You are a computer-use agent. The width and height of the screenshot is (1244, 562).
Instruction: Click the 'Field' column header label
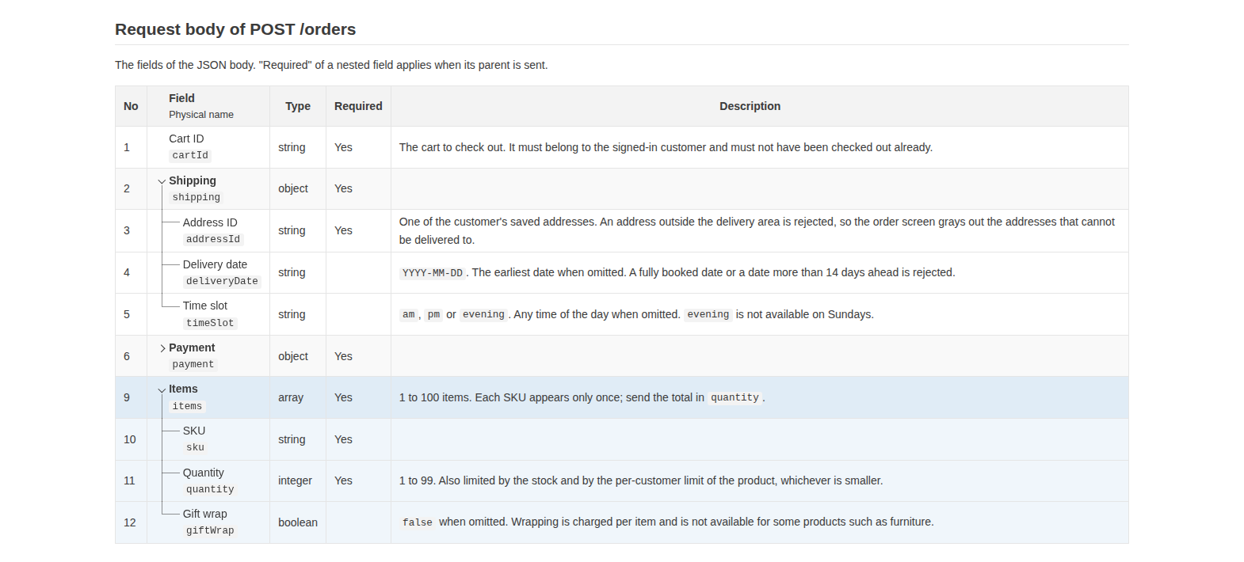[181, 98]
